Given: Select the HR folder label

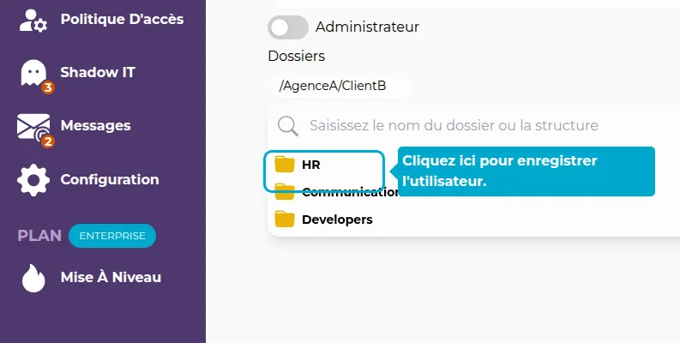Looking at the screenshot, I should click(x=310, y=164).
